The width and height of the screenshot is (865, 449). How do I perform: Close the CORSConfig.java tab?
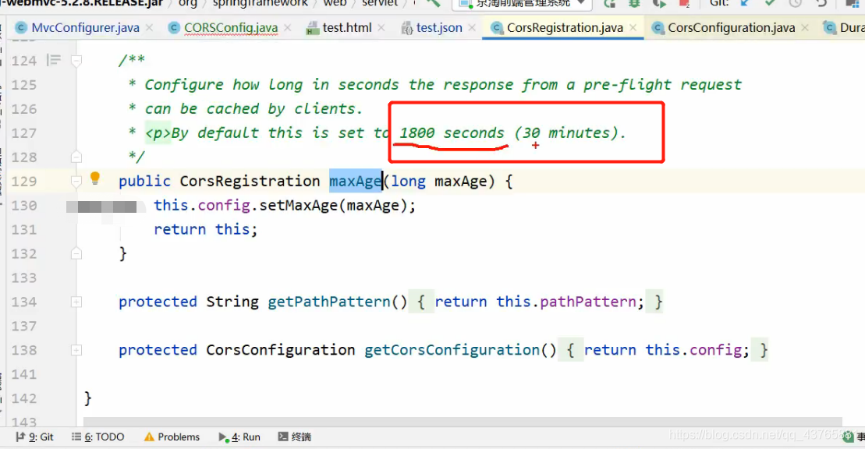point(287,27)
